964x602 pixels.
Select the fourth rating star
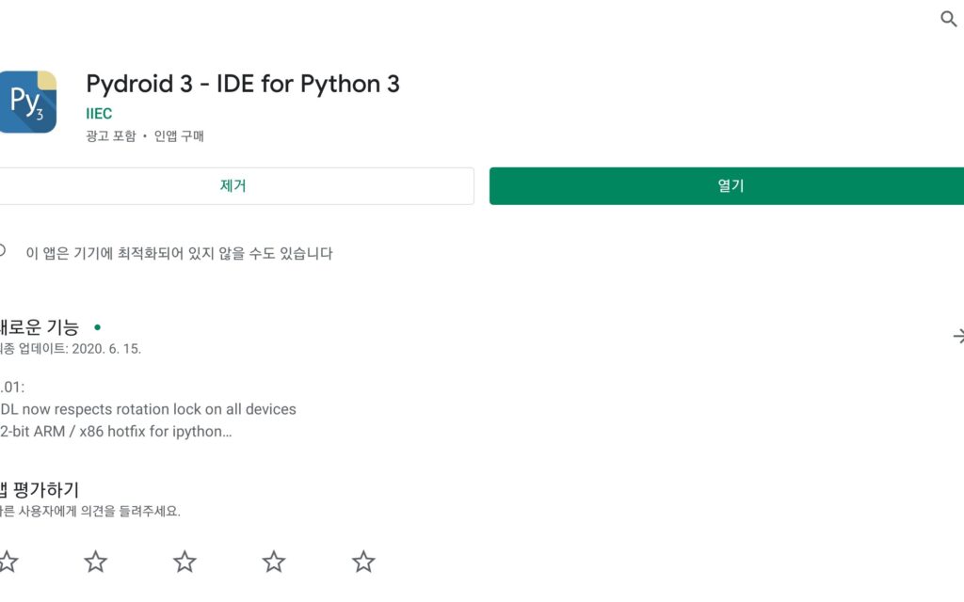pyautogui.click(x=274, y=562)
